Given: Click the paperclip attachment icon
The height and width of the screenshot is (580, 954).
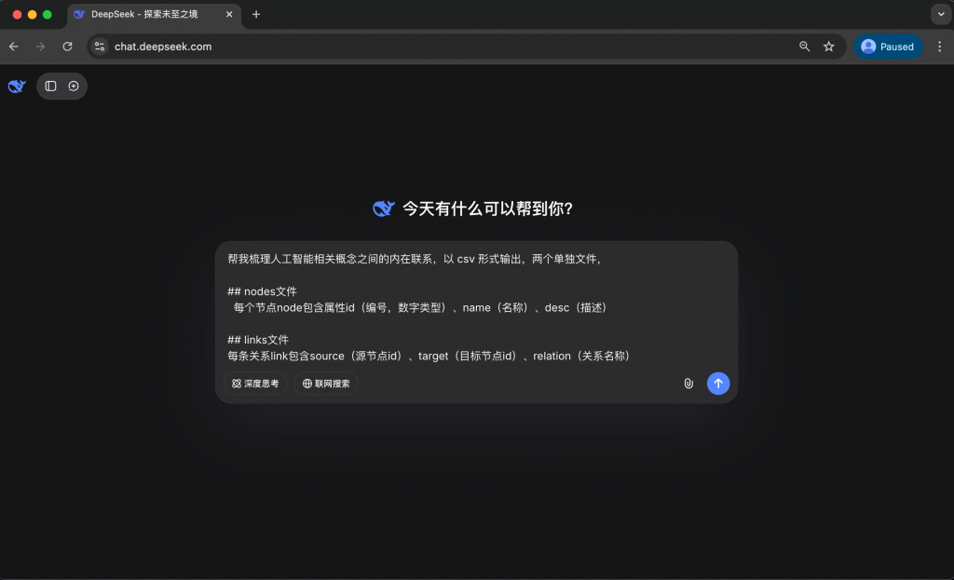Looking at the screenshot, I should click(x=688, y=384).
